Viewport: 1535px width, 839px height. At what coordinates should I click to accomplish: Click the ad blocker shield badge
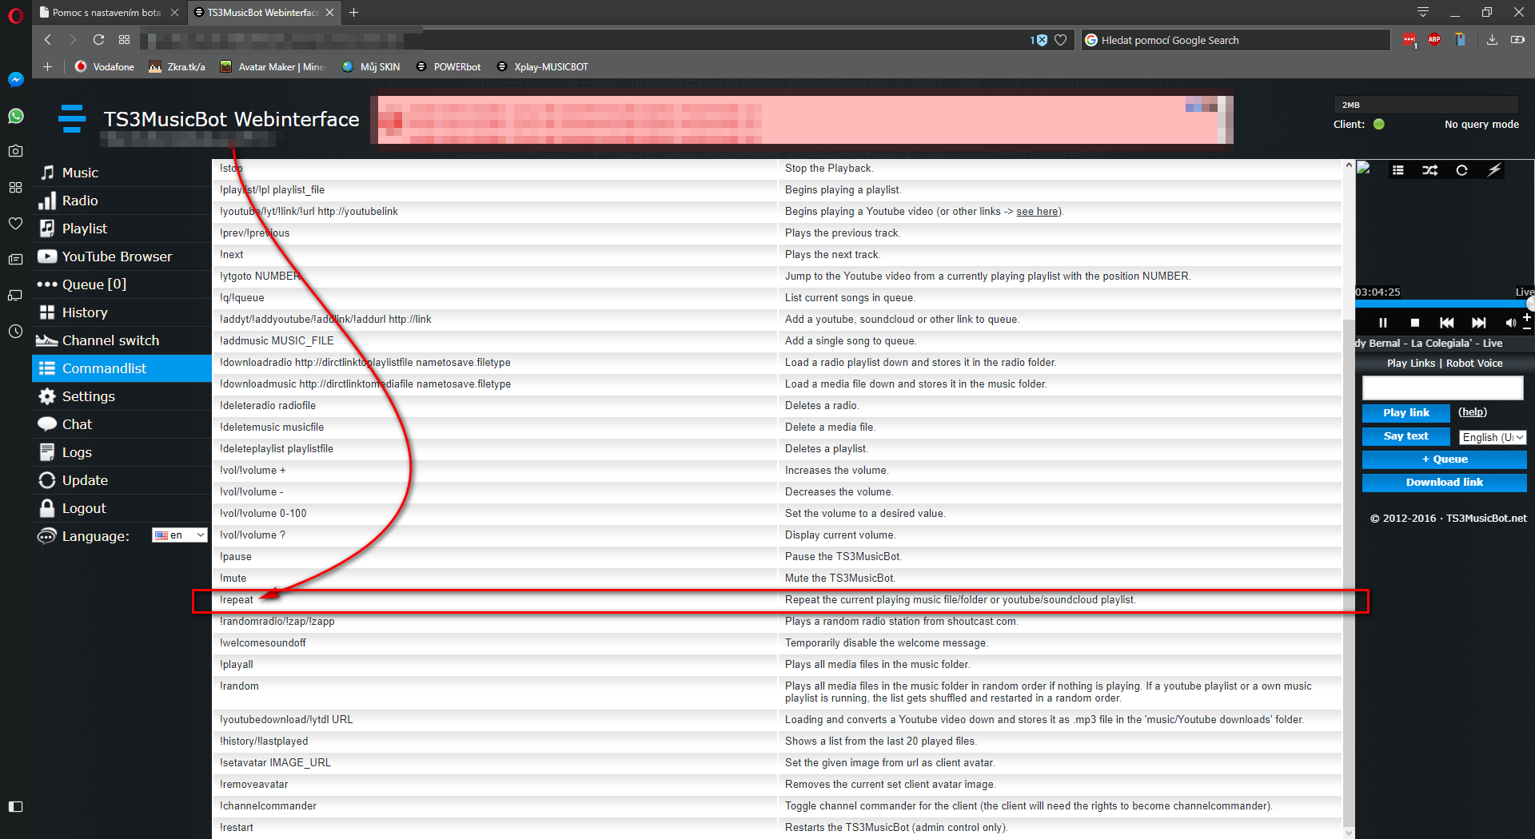pos(1039,40)
